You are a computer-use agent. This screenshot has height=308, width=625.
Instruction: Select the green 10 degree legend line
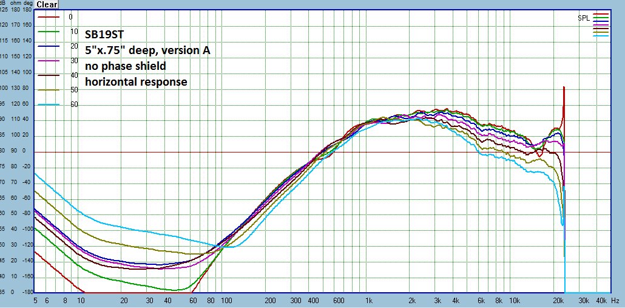pyautogui.click(x=48, y=32)
